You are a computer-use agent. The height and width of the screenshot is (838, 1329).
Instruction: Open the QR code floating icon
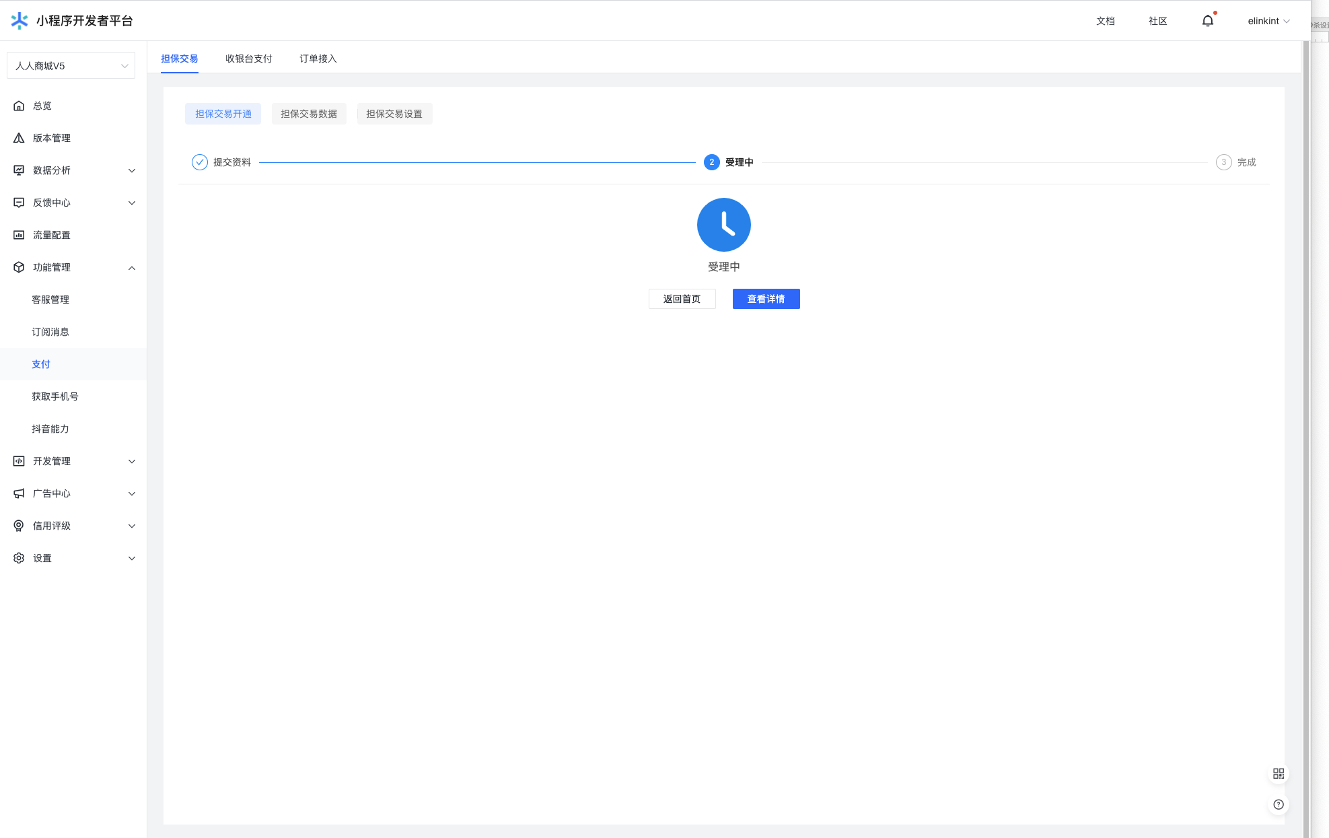click(x=1279, y=773)
